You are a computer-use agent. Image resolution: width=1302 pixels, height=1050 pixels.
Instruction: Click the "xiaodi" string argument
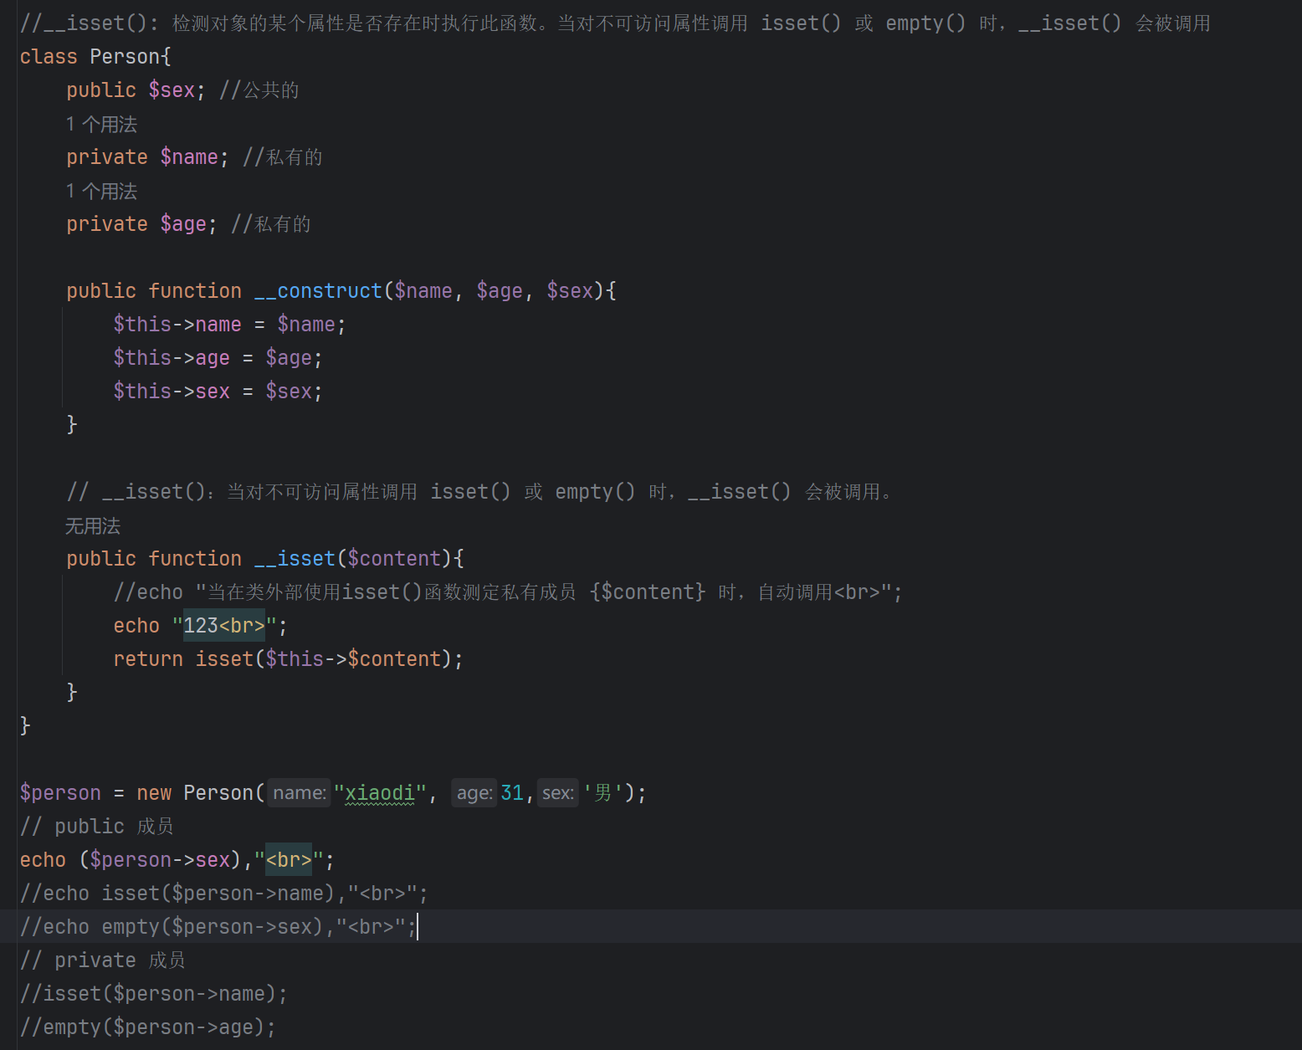[x=381, y=792]
